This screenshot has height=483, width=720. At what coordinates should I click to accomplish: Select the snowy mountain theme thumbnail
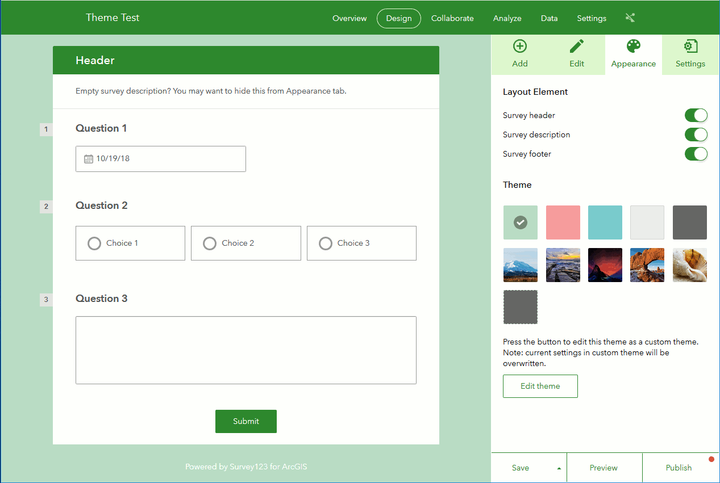click(x=520, y=265)
